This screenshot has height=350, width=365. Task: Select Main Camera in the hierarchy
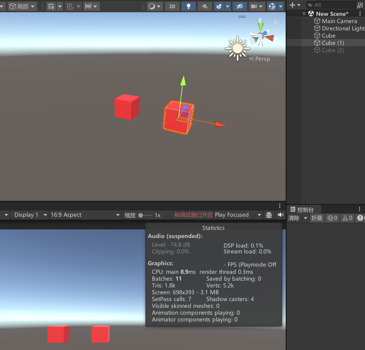click(339, 21)
